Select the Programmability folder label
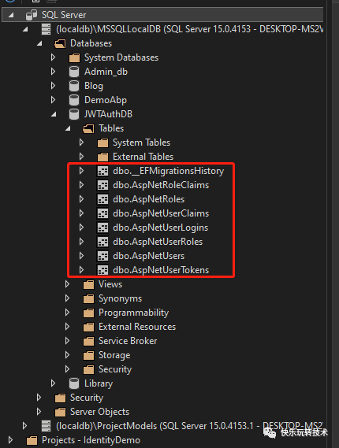The width and height of the screenshot is (339, 448). point(133,313)
